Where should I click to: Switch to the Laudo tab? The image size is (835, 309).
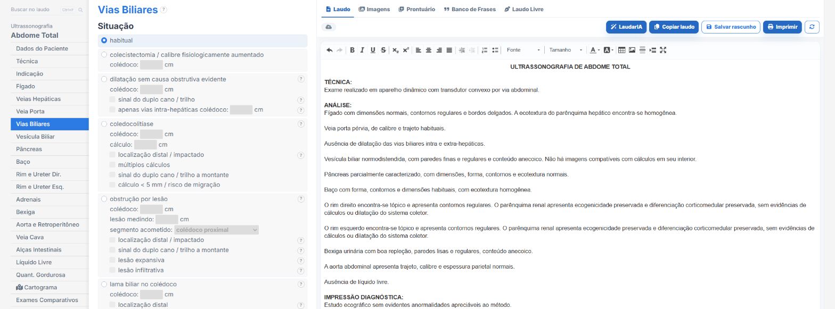(x=338, y=9)
